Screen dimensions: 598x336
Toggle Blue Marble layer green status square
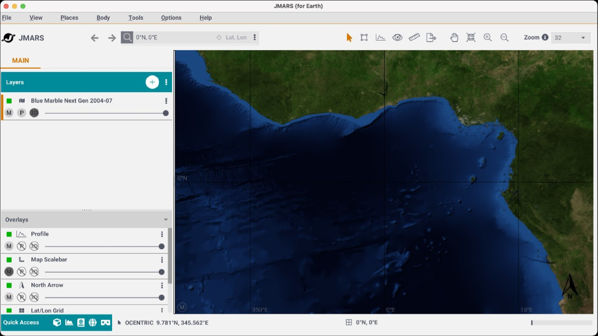coord(9,101)
